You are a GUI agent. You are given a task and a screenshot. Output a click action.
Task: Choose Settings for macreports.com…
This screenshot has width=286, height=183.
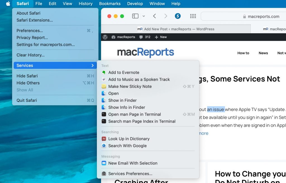(55, 44)
